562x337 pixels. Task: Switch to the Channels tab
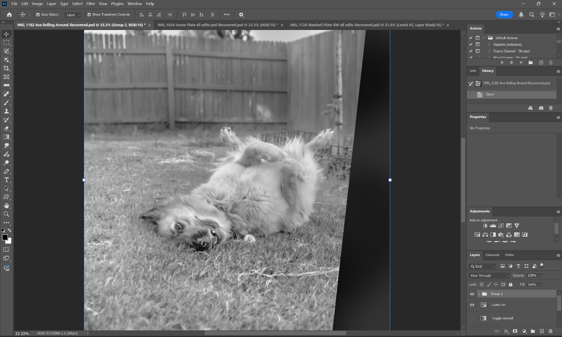pyautogui.click(x=492, y=255)
